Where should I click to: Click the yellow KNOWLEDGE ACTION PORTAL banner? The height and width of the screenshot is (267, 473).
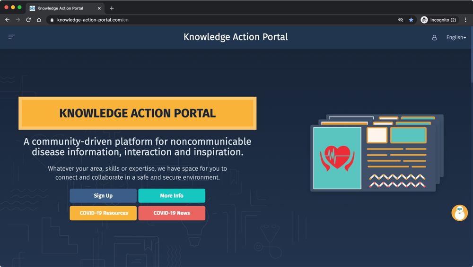[x=138, y=113]
